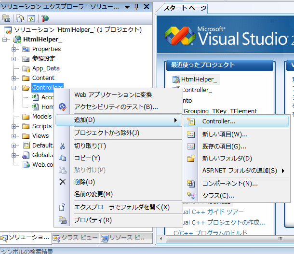294x254 pixels.
Task: Click the Hom... C# file icon
Action: (35, 107)
